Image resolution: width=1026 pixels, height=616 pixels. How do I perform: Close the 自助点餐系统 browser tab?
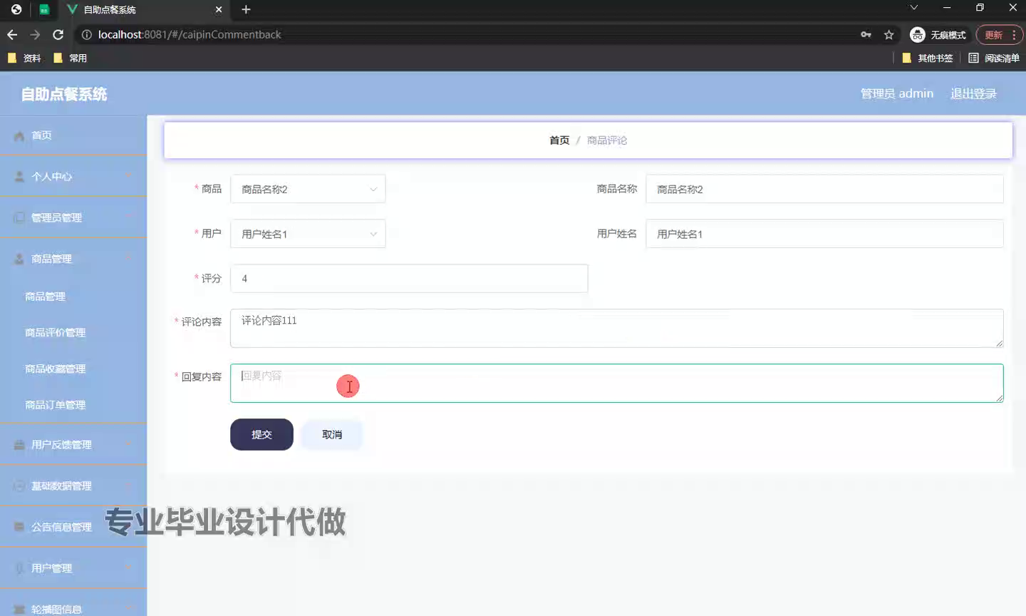pos(219,9)
